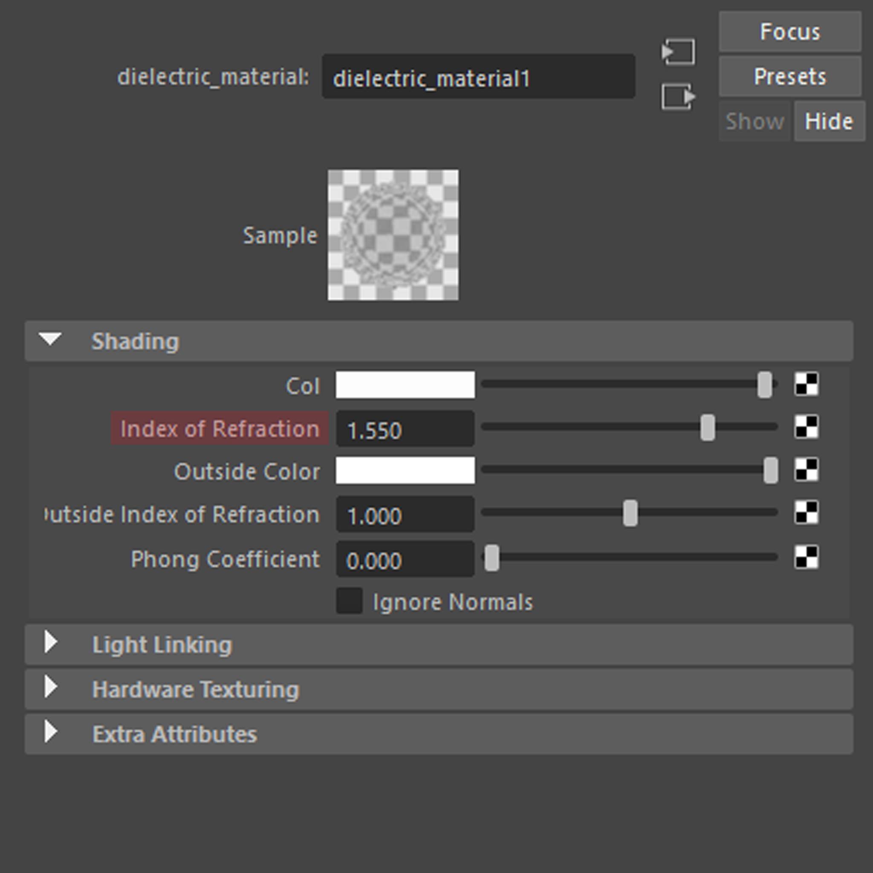This screenshot has height=873, width=873.
Task: Open the Presets button
Action: click(x=789, y=76)
